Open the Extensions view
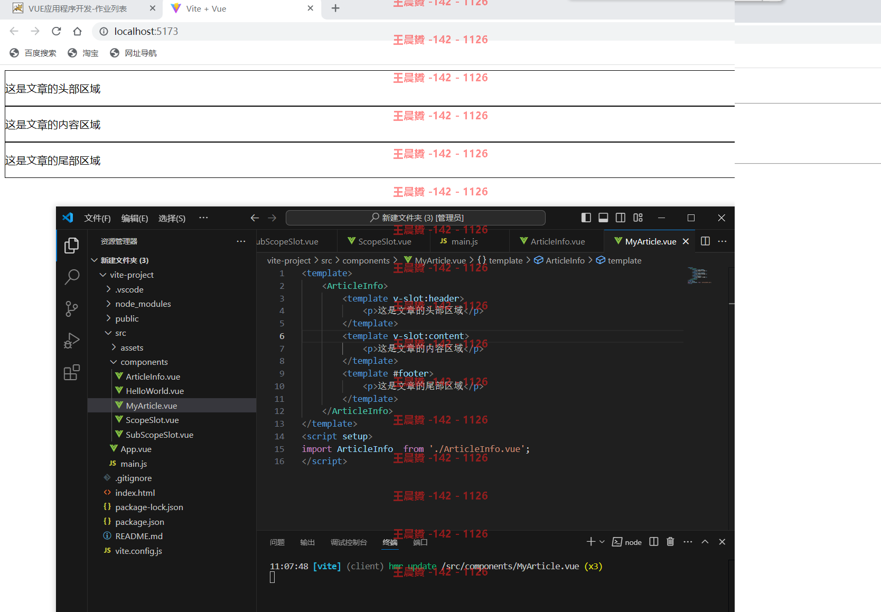 coord(71,372)
